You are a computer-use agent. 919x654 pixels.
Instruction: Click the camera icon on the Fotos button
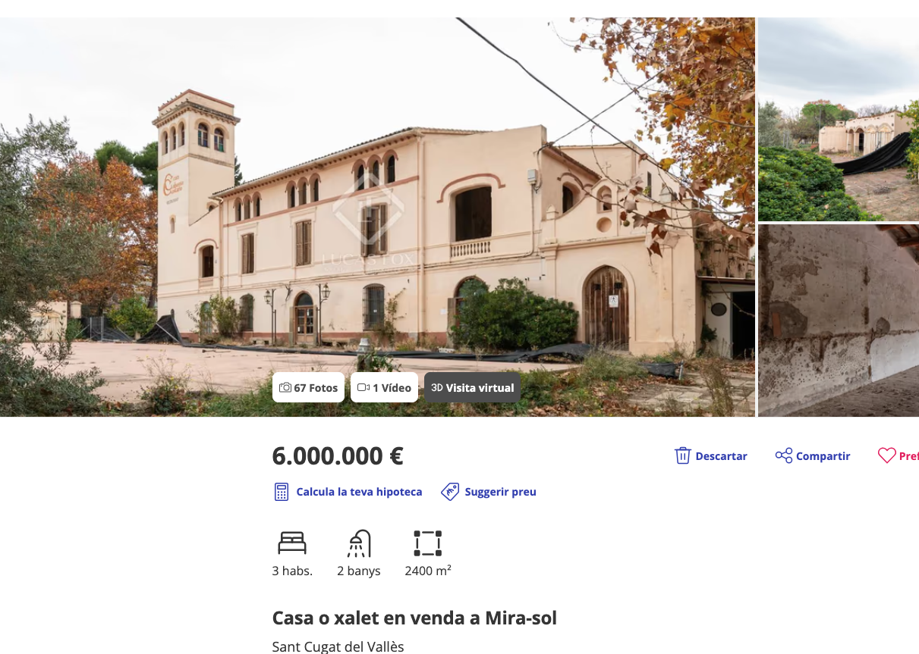[285, 387]
